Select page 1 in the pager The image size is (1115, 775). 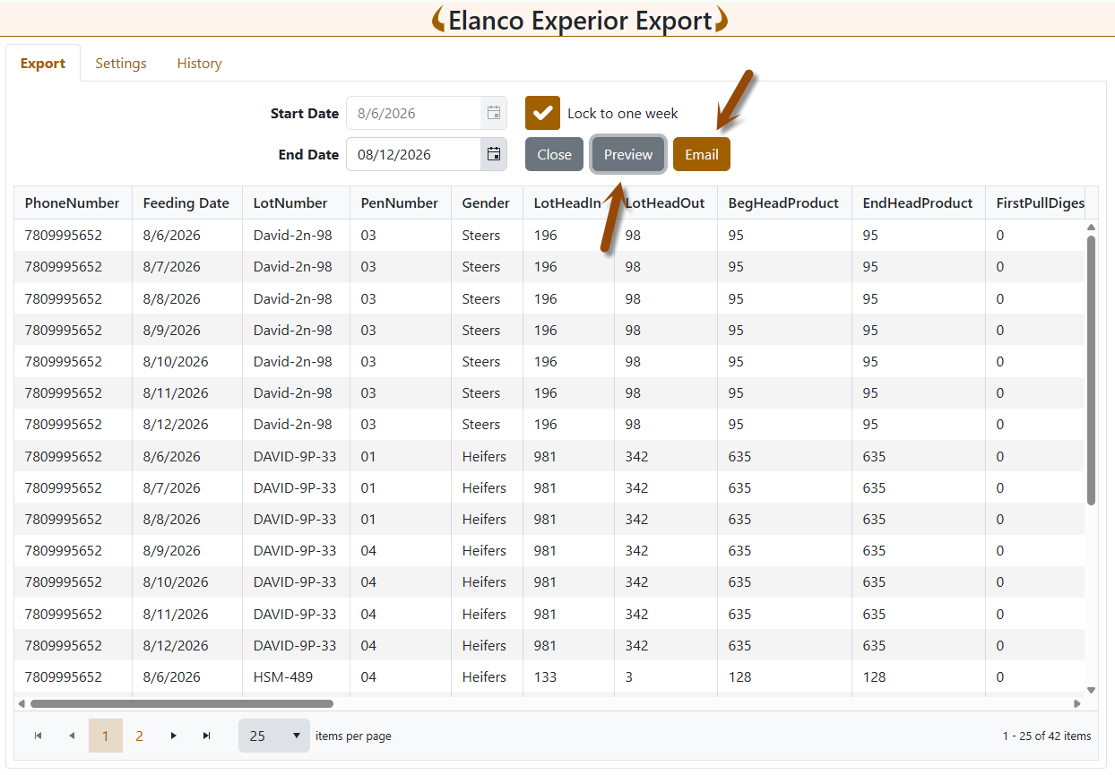[x=106, y=736]
